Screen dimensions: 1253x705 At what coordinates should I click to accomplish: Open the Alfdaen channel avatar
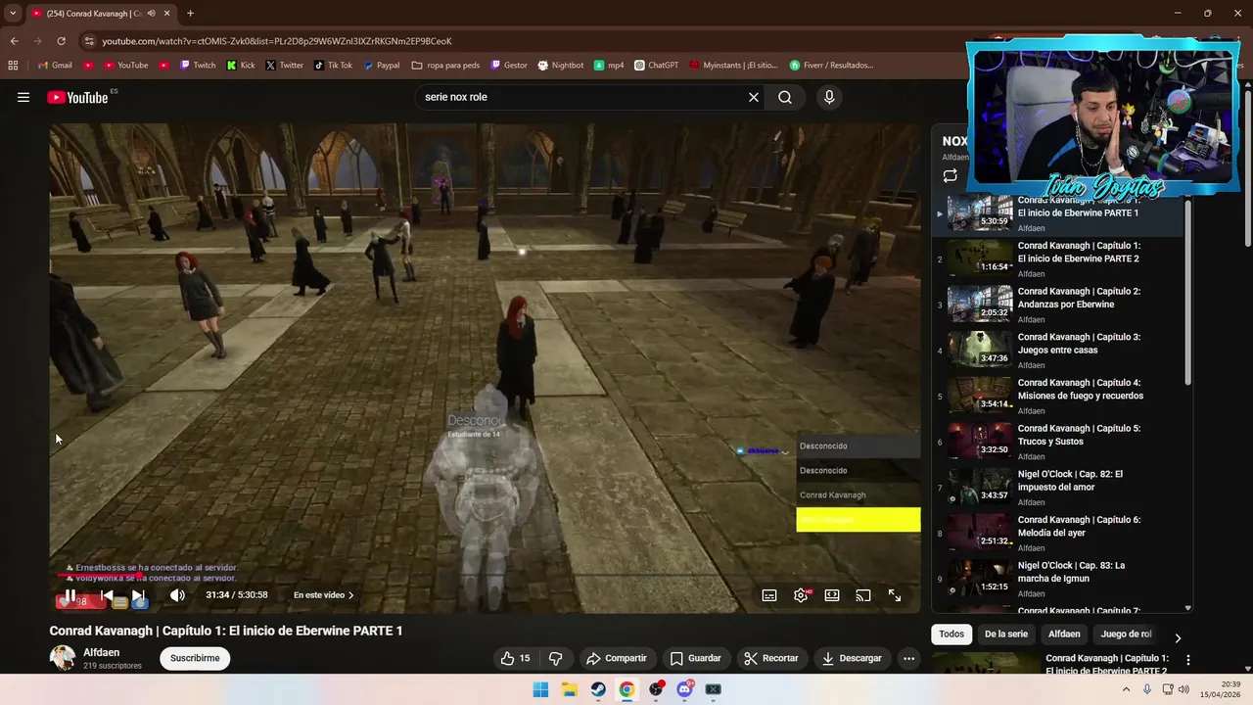click(63, 658)
